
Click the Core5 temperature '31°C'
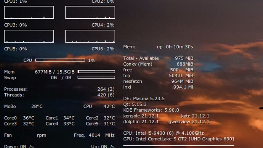coord(109,124)
